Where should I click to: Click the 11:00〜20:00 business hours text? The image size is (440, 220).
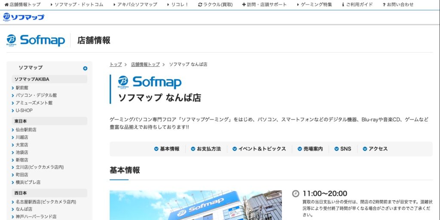point(325,194)
